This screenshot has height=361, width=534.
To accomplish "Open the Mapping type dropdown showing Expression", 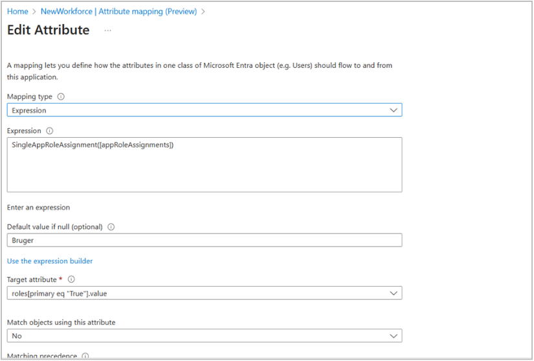I will (204, 110).
